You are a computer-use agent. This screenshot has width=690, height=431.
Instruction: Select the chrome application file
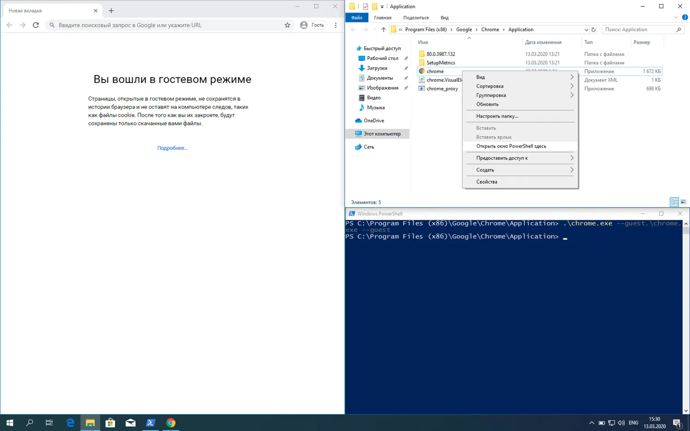click(x=435, y=71)
